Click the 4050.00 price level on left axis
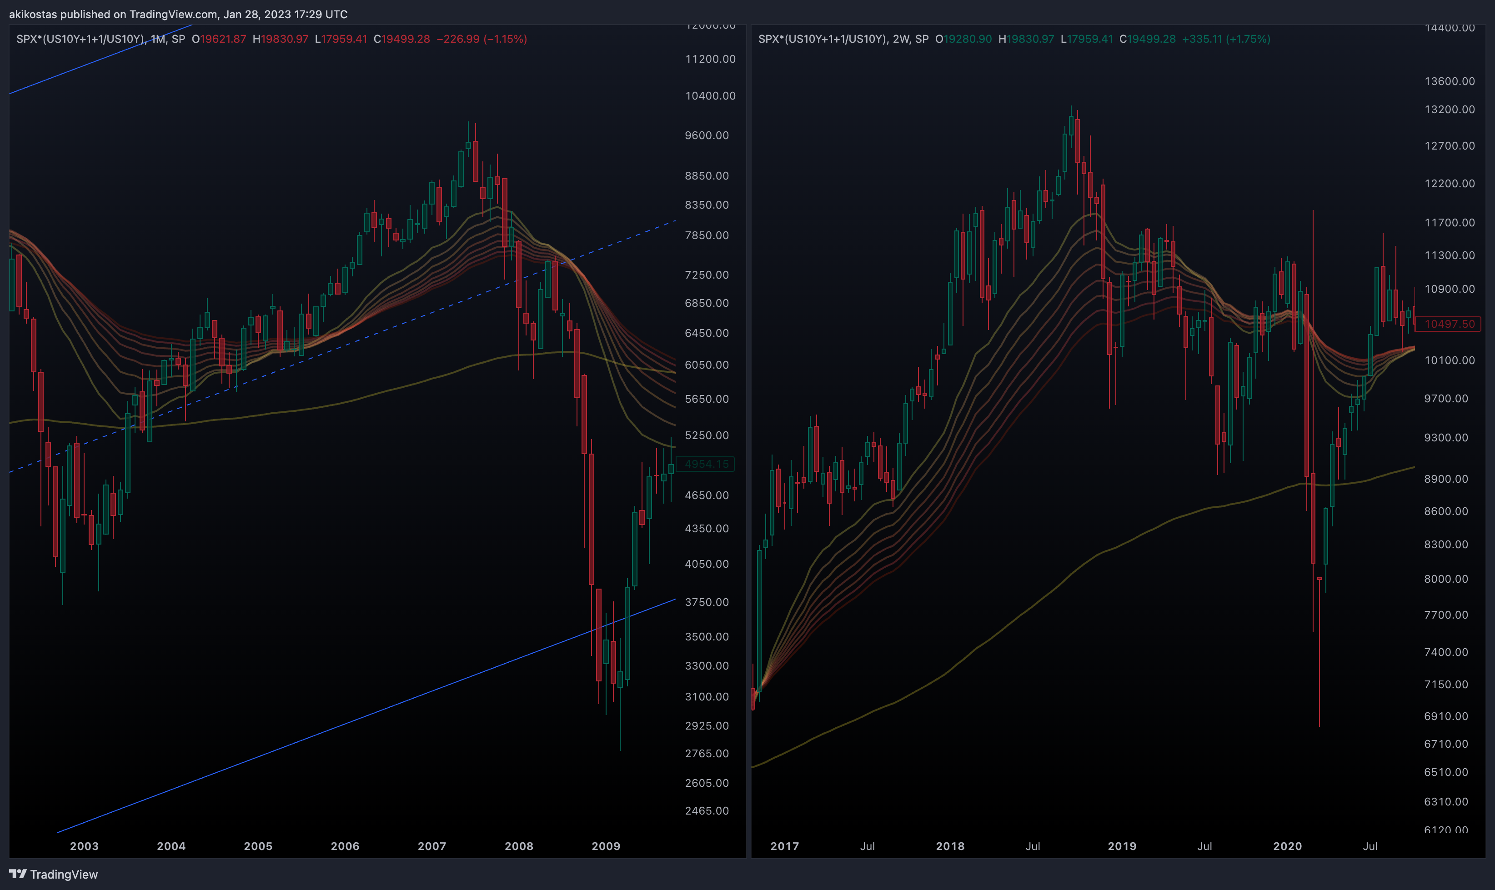The image size is (1495, 890). coord(707,564)
